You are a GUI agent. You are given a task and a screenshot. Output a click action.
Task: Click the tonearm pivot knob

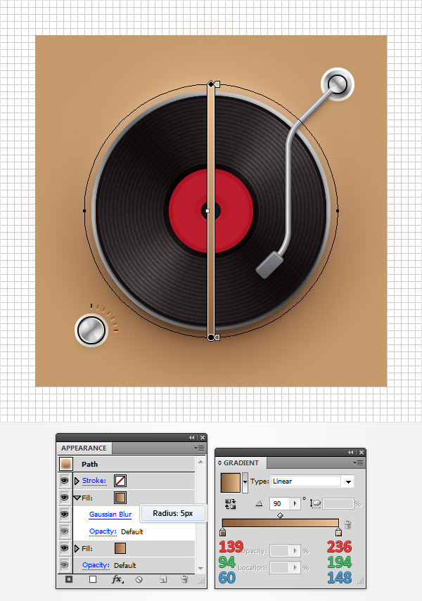[338, 84]
